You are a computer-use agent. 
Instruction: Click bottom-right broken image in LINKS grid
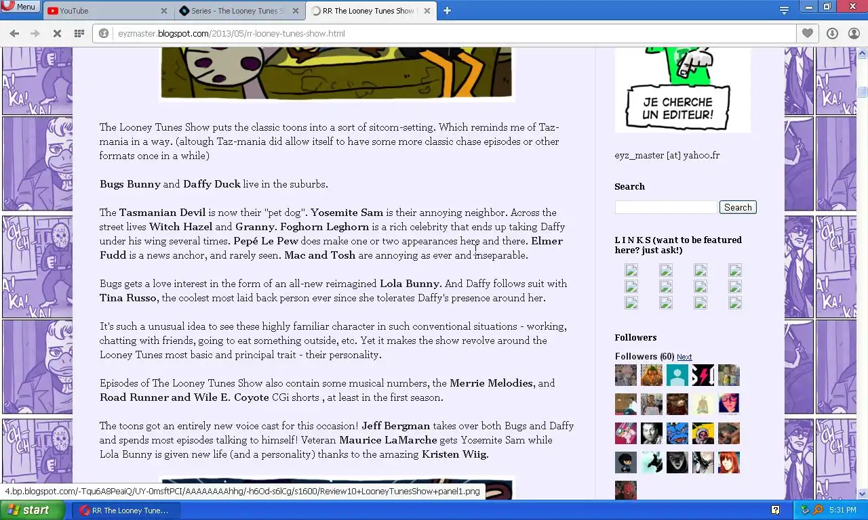(x=735, y=303)
